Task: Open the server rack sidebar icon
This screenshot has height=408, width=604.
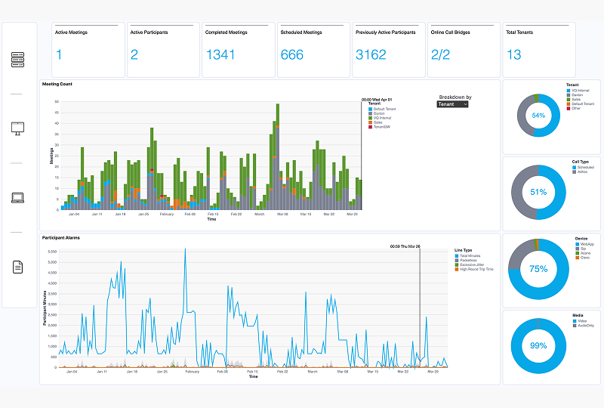Action: point(19,60)
